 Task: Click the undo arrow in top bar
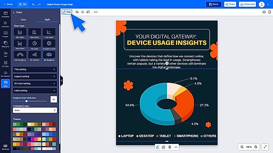click(x=33, y=4)
